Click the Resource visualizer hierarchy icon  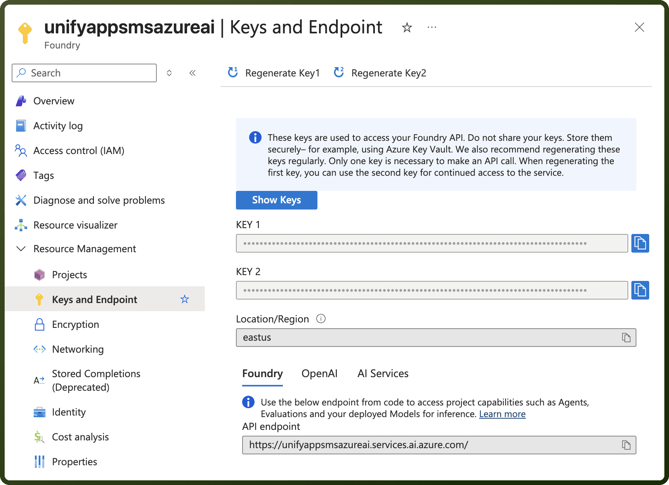click(x=21, y=225)
